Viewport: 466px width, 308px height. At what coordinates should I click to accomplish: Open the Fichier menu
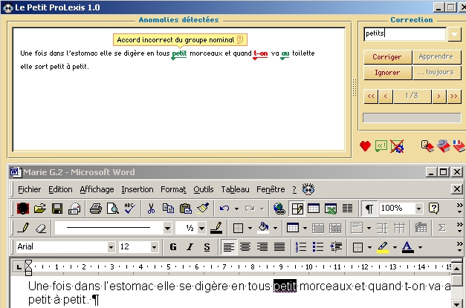(29, 189)
